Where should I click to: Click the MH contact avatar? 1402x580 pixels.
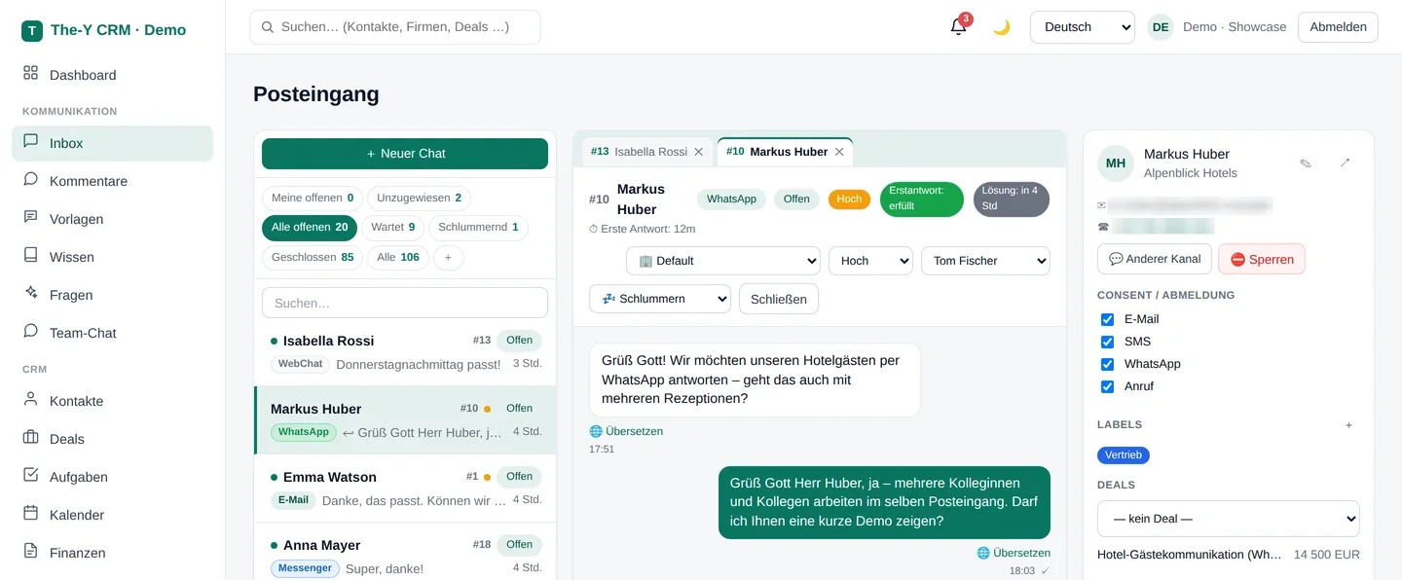pos(1116,163)
